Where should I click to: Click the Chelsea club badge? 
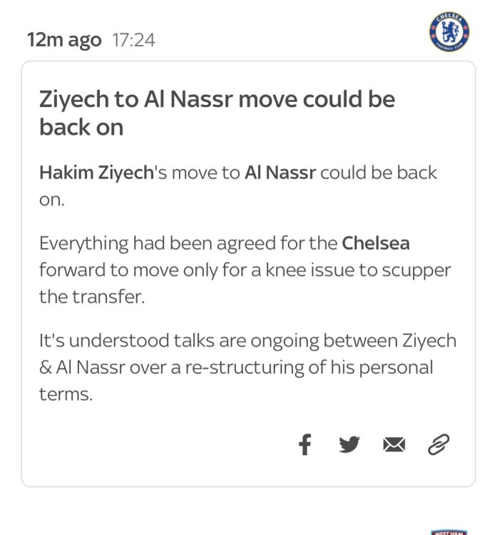click(x=449, y=32)
